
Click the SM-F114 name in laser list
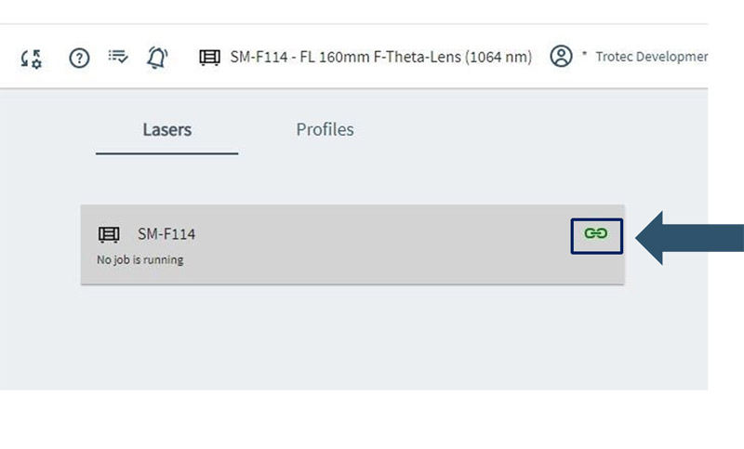tap(166, 233)
